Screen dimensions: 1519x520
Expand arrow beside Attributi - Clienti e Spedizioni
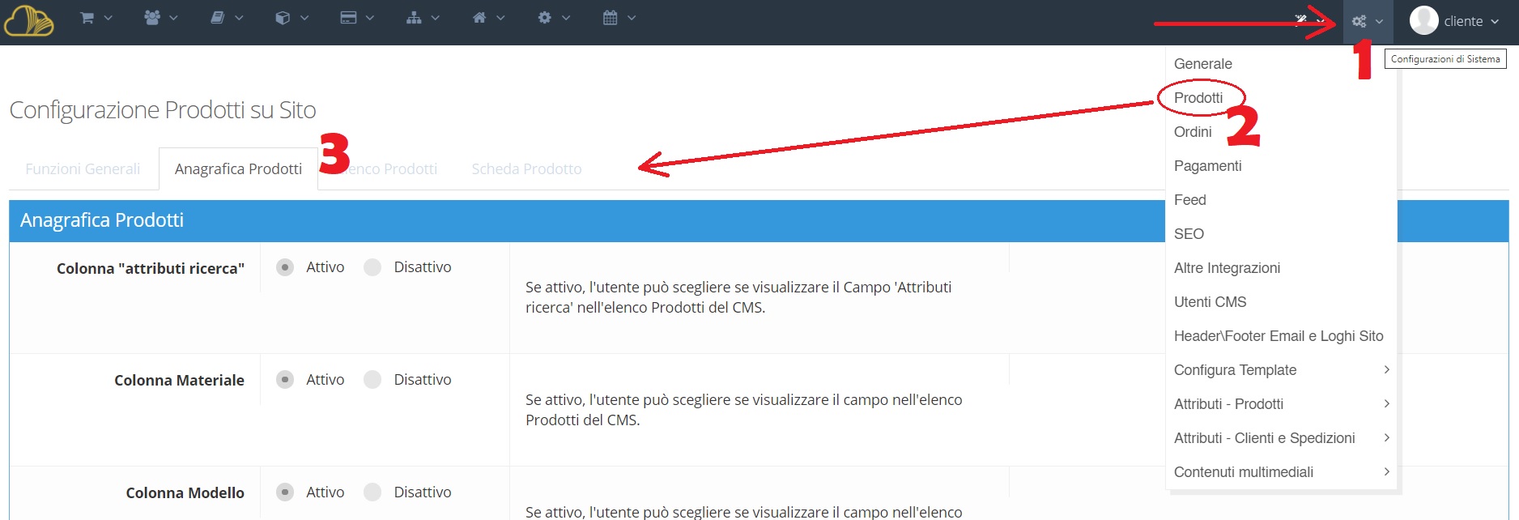click(x=1386, y=437)
